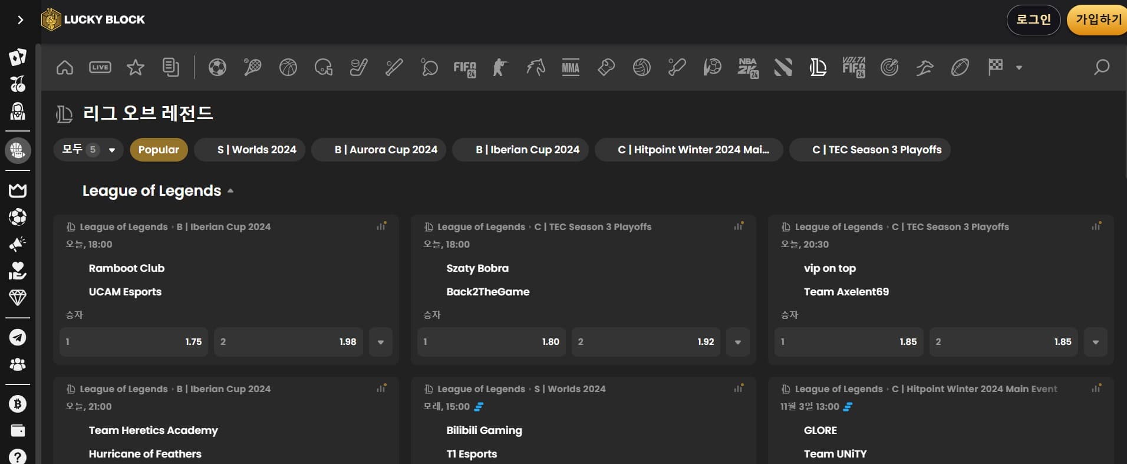The width and height of the screenshot is (1127, 464).
Task: Select the Volta FIFA 24 icon
Action: (854, 67)
